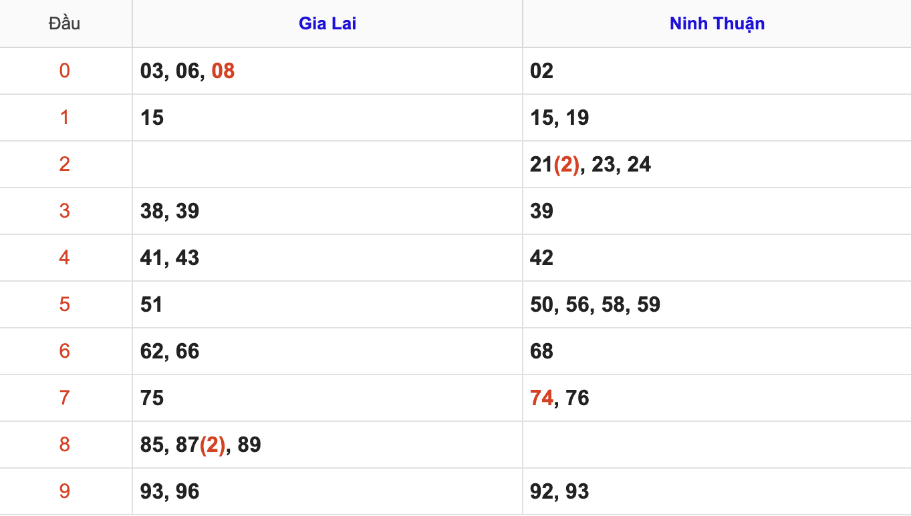This screenshot has width=911, height=516.
Task: Click the Gia Lai cell showing 62, 66
Action: 170,351
